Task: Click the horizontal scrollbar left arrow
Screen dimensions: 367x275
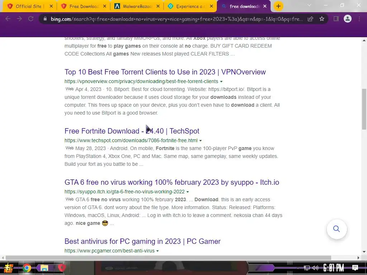Action: 3,258
